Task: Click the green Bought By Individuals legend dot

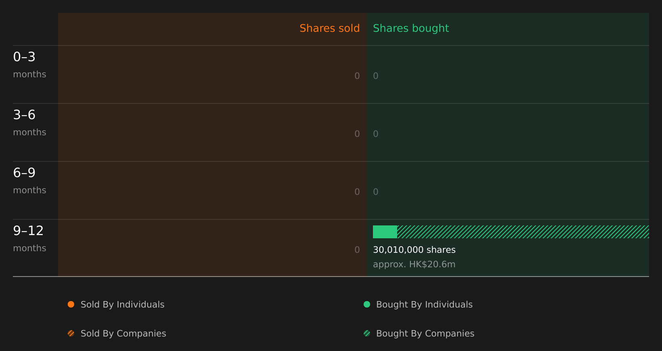Action: click(367, 304)
